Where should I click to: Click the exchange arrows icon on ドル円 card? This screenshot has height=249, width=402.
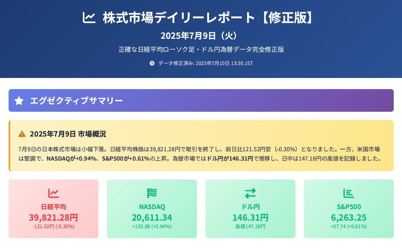coord(250,193)
